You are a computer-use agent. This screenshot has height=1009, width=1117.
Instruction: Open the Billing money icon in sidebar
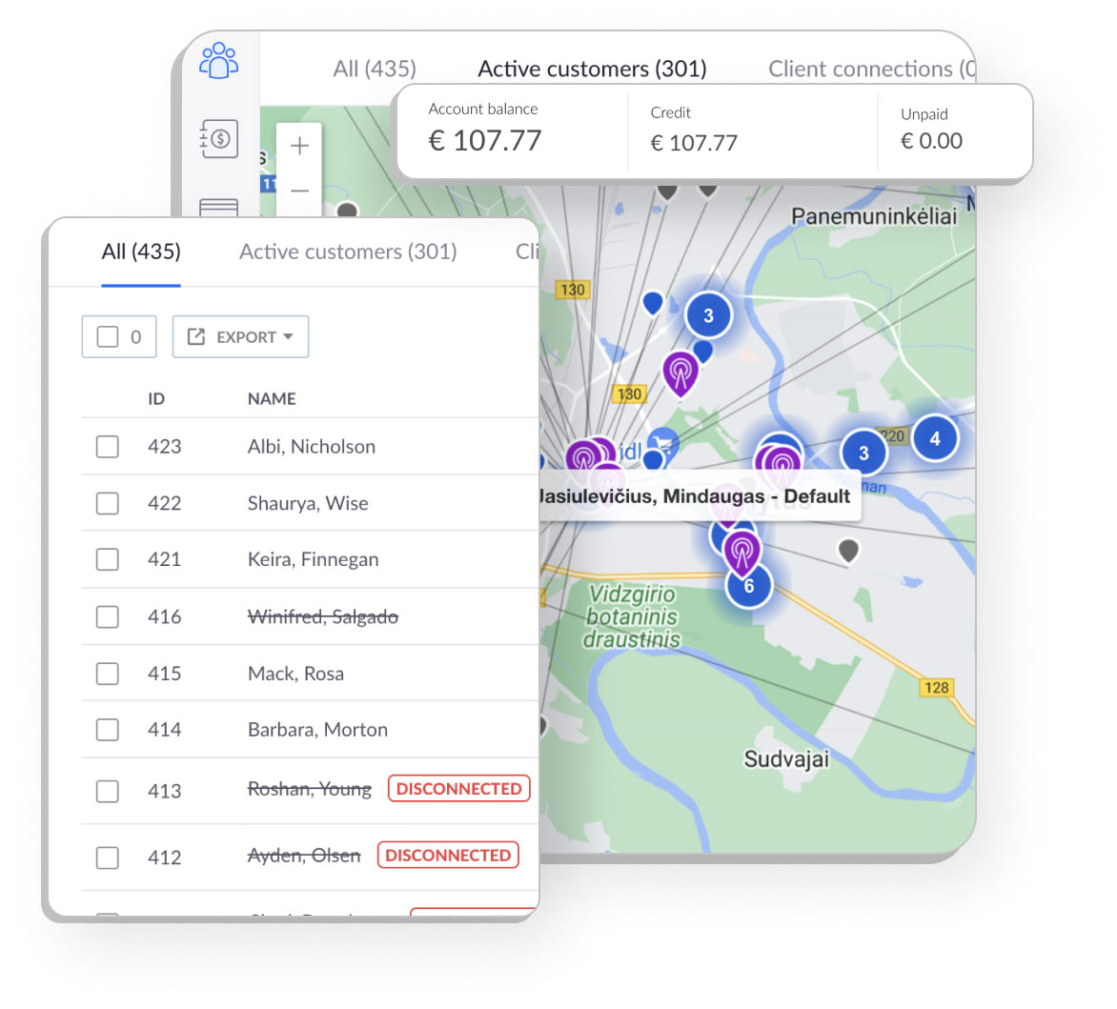tap(219, 139)
